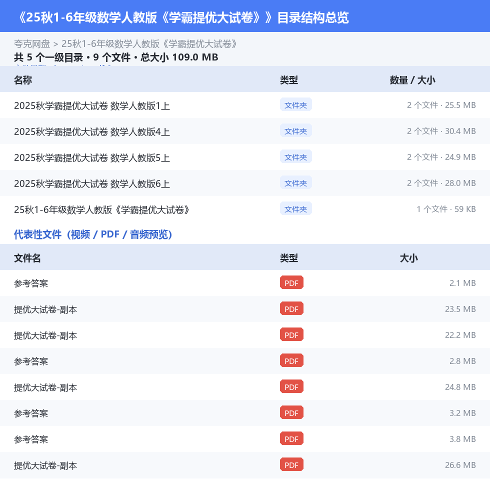Open 提优大试卷-副本 file in 22.2 MB row

45,335
